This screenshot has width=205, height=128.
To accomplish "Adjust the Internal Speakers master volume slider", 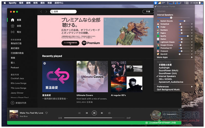I will [173, 18].
